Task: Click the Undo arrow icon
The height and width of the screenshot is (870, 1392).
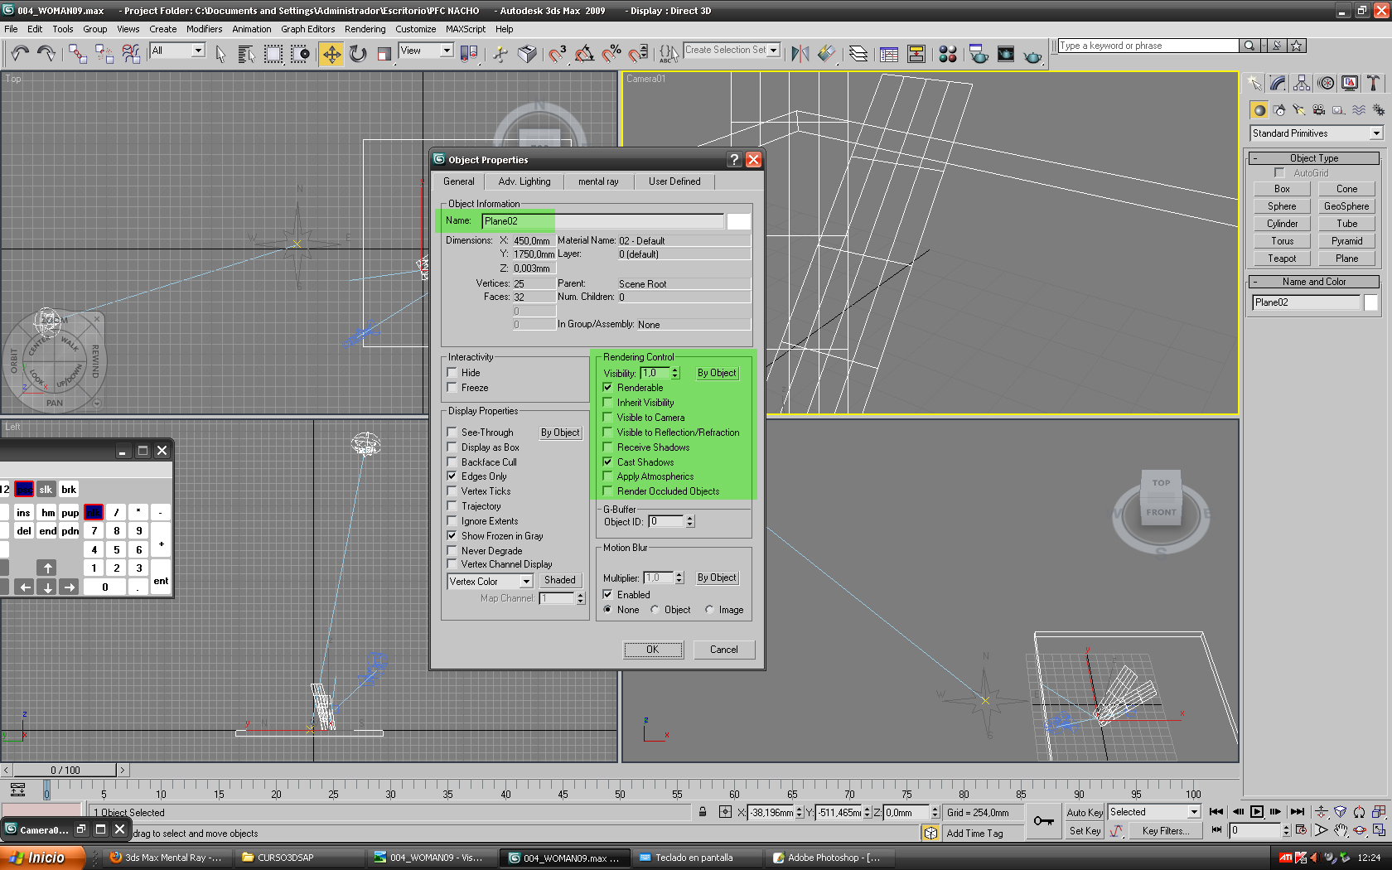Action: point(20,54)
